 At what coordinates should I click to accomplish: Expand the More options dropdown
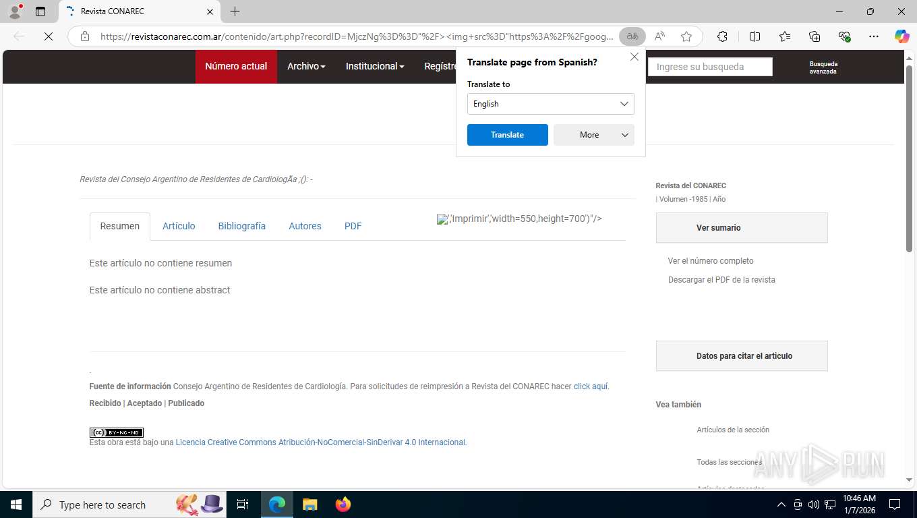(x=594, y=135)
